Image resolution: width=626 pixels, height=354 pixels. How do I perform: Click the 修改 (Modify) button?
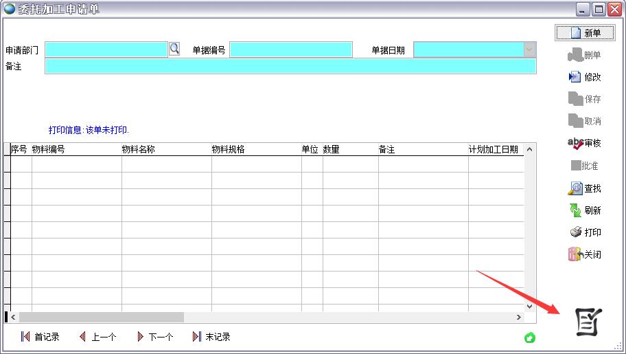584,77
